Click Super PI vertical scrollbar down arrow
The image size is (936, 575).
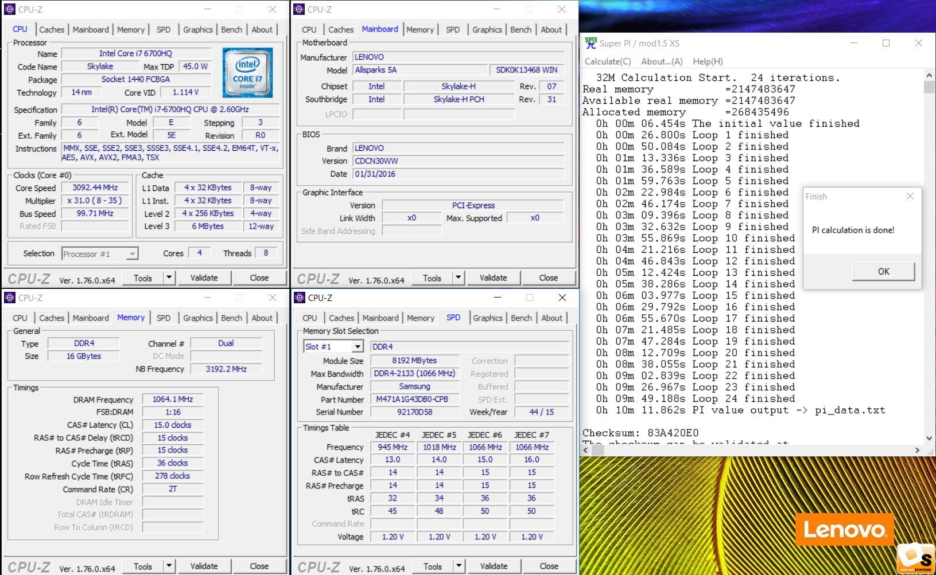tap(929, 439)
